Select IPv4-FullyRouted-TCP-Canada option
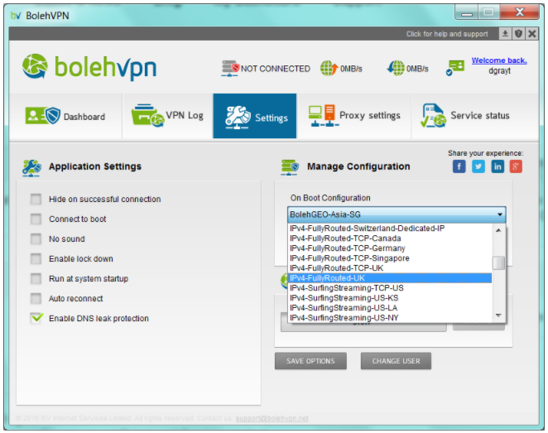 [390, 238]
